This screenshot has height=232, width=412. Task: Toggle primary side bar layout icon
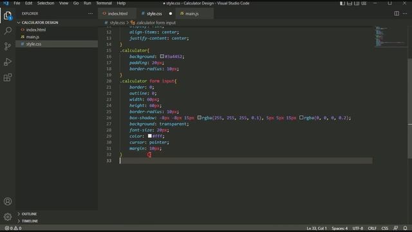coord(342,3)
